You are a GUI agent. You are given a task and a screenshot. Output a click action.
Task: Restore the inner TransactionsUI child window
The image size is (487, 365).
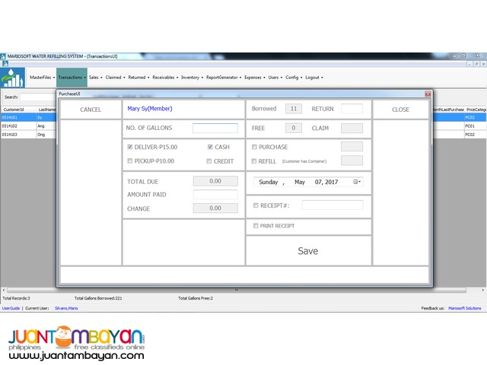[476, 64]
